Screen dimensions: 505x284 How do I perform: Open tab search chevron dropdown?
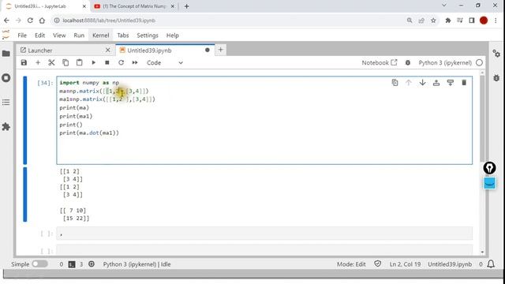pyautogui.click(x=443, y=6)
